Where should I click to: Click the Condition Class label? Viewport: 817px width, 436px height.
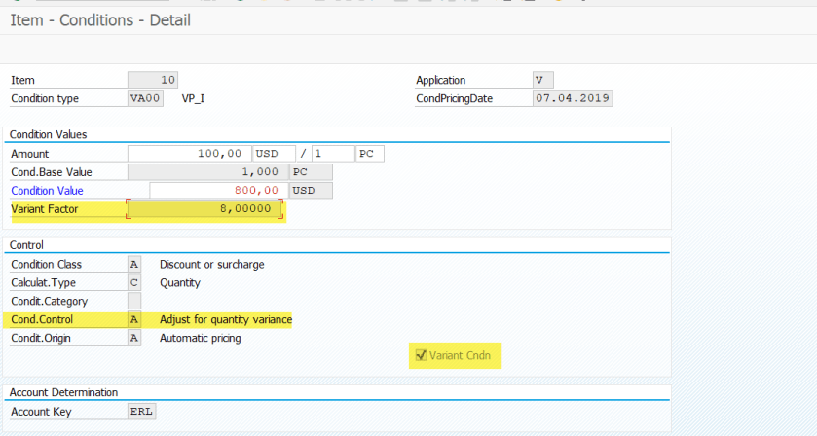(47, 264)
